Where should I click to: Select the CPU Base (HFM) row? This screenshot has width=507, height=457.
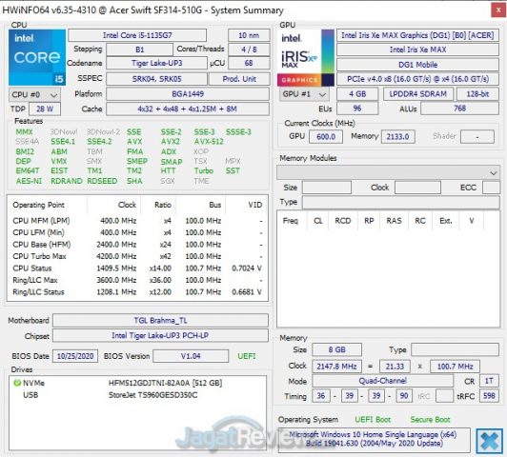[x=137, y=245]
